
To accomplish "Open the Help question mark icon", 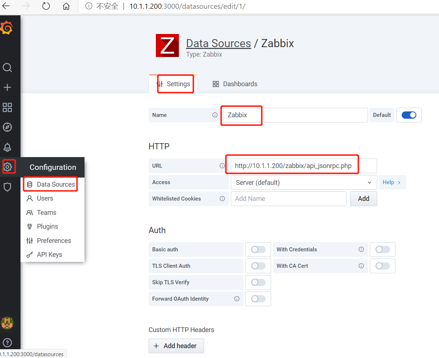I will pyautogui.click(x=7, y=343).
